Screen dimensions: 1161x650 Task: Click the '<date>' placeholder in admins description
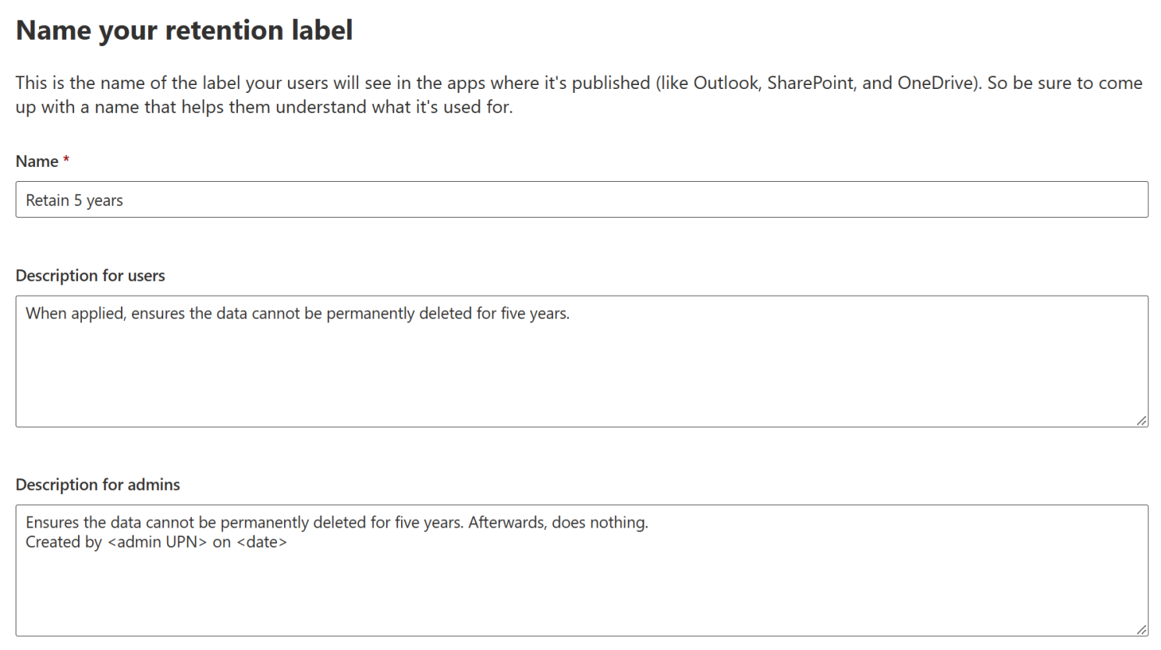[261, 542]
